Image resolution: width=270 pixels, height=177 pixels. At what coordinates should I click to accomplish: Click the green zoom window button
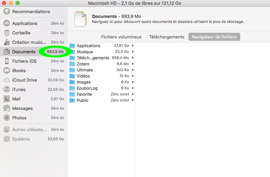(x=17, y=3)
